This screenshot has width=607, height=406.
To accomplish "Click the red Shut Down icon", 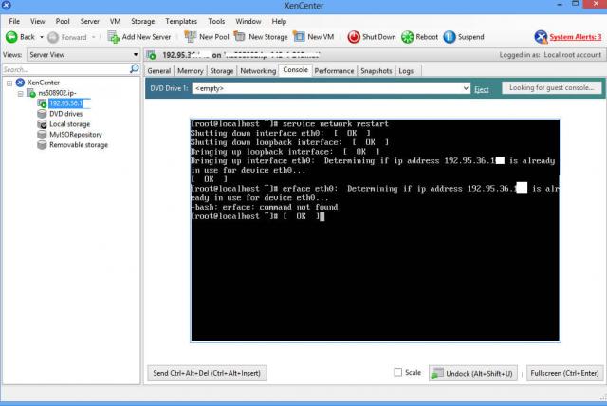I will [x=354, y=37].
